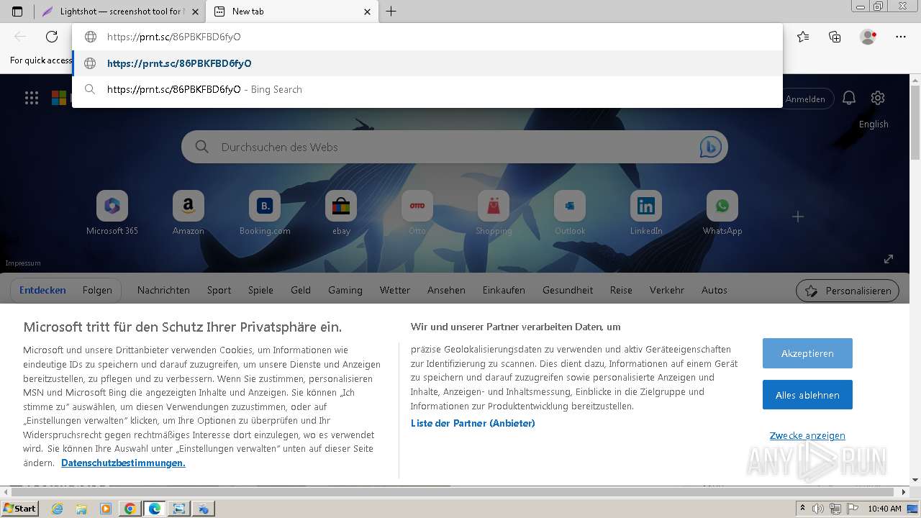The height and width of the screenshot is (518, 921).
Task: Click the new tab plus button
Action: 391,12
